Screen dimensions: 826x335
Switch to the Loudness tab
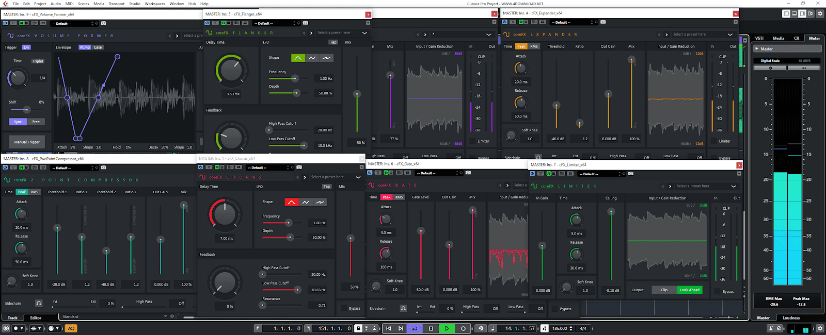pyautogui.click(x=791, y=318)
